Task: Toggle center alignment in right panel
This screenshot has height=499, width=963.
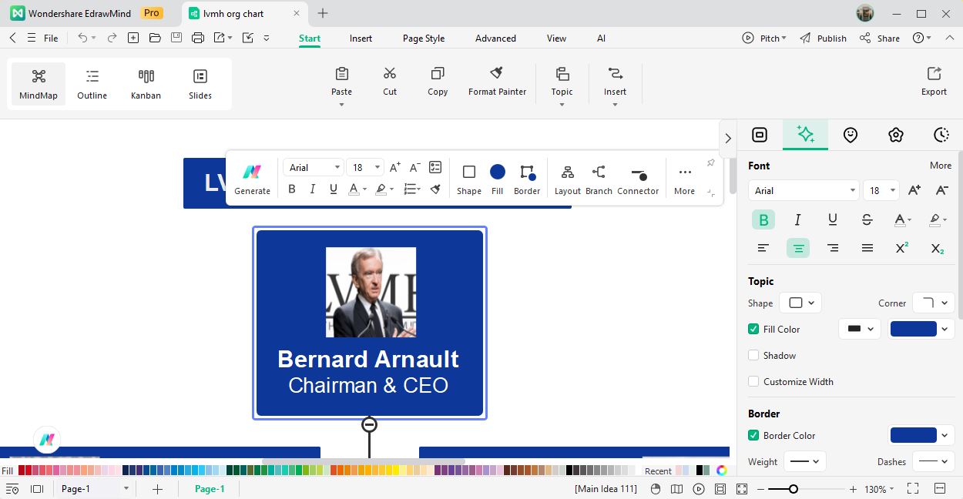Action: tap(798, 248)
